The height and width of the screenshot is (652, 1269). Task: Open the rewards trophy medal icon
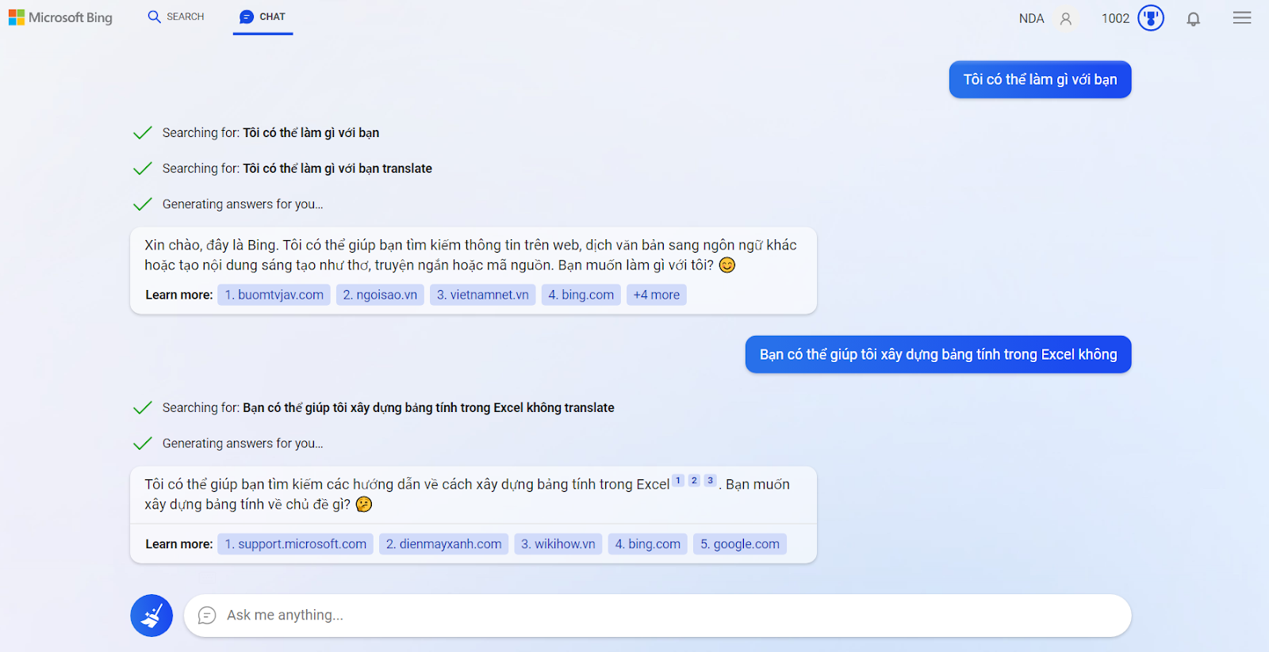point(1151,17)
